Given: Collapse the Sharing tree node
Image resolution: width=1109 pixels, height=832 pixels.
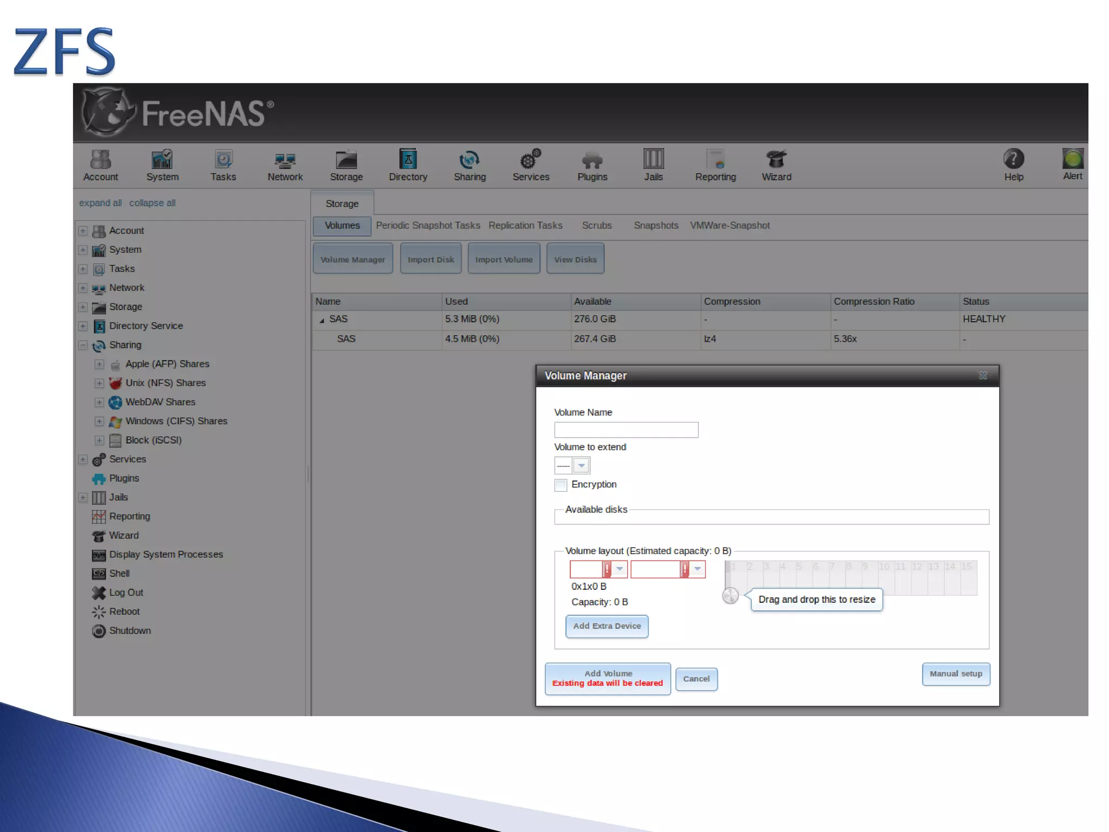Looking at the screenshot, I should pos(83,345).
